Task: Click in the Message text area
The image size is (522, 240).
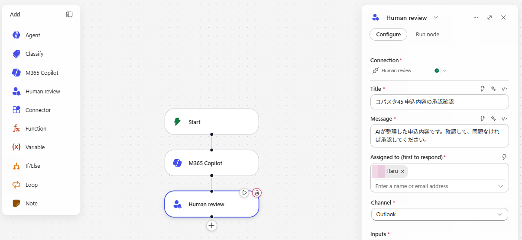Action: [x=439, y=136]
